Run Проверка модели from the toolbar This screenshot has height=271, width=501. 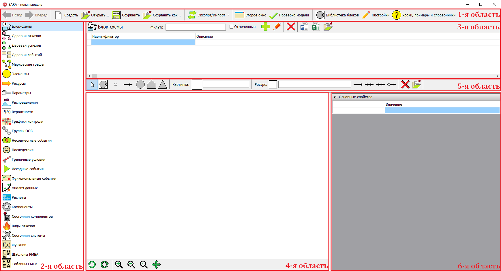289,15
